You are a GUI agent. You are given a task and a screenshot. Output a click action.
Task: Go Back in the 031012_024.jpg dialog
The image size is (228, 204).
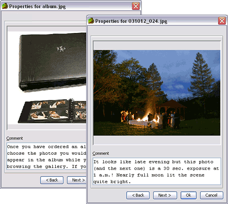pos(138,195)
